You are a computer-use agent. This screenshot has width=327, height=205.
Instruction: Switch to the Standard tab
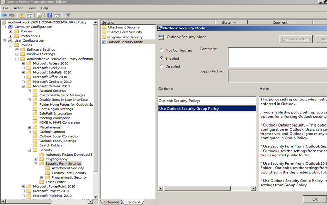(133, 202)
